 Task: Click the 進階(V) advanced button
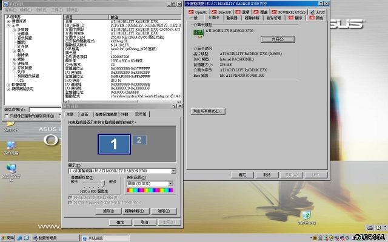164,211
